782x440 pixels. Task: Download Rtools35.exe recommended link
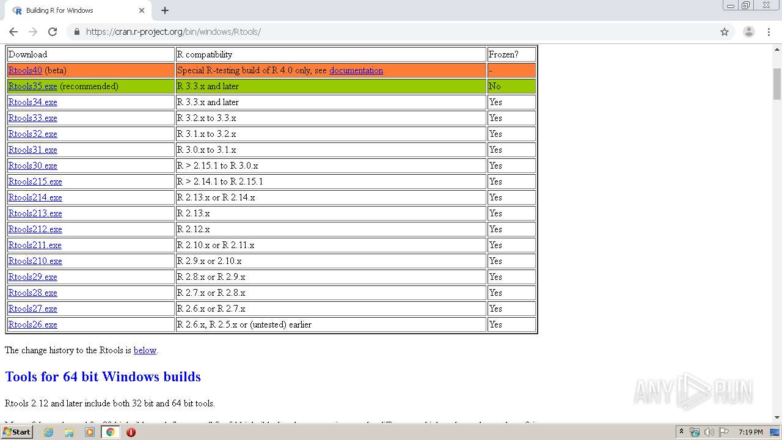click(x=33, y=86)
